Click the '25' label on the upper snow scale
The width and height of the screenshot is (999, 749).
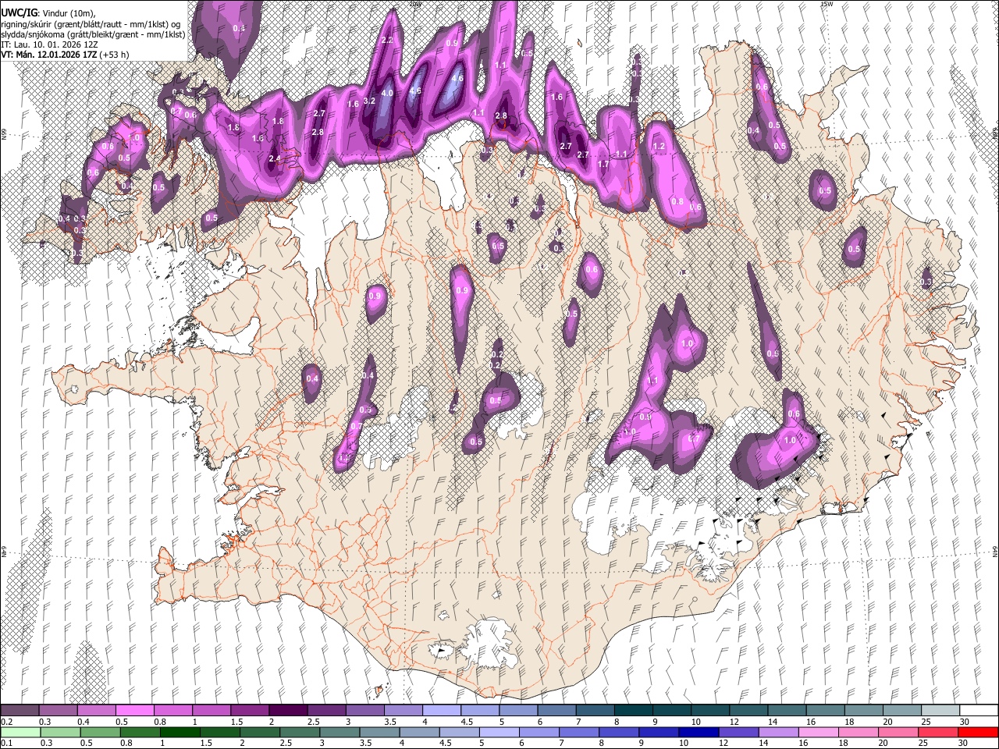[926, 722]
